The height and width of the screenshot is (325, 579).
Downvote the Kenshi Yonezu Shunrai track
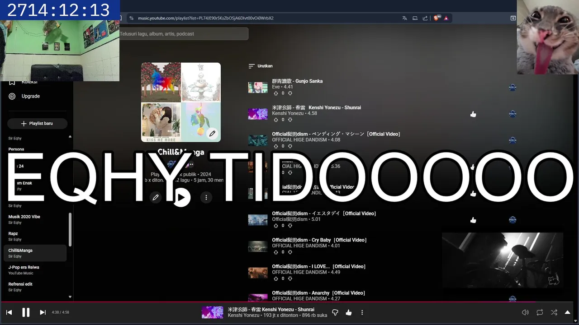coord(290,120)
